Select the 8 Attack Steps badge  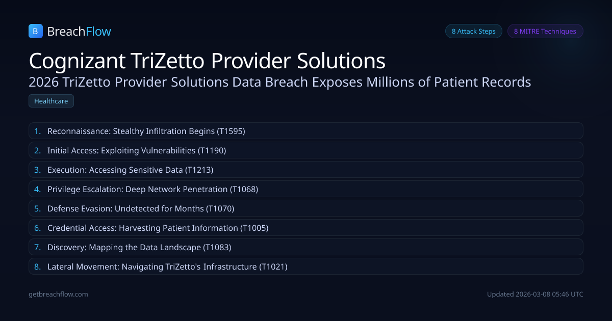[473, 31]
